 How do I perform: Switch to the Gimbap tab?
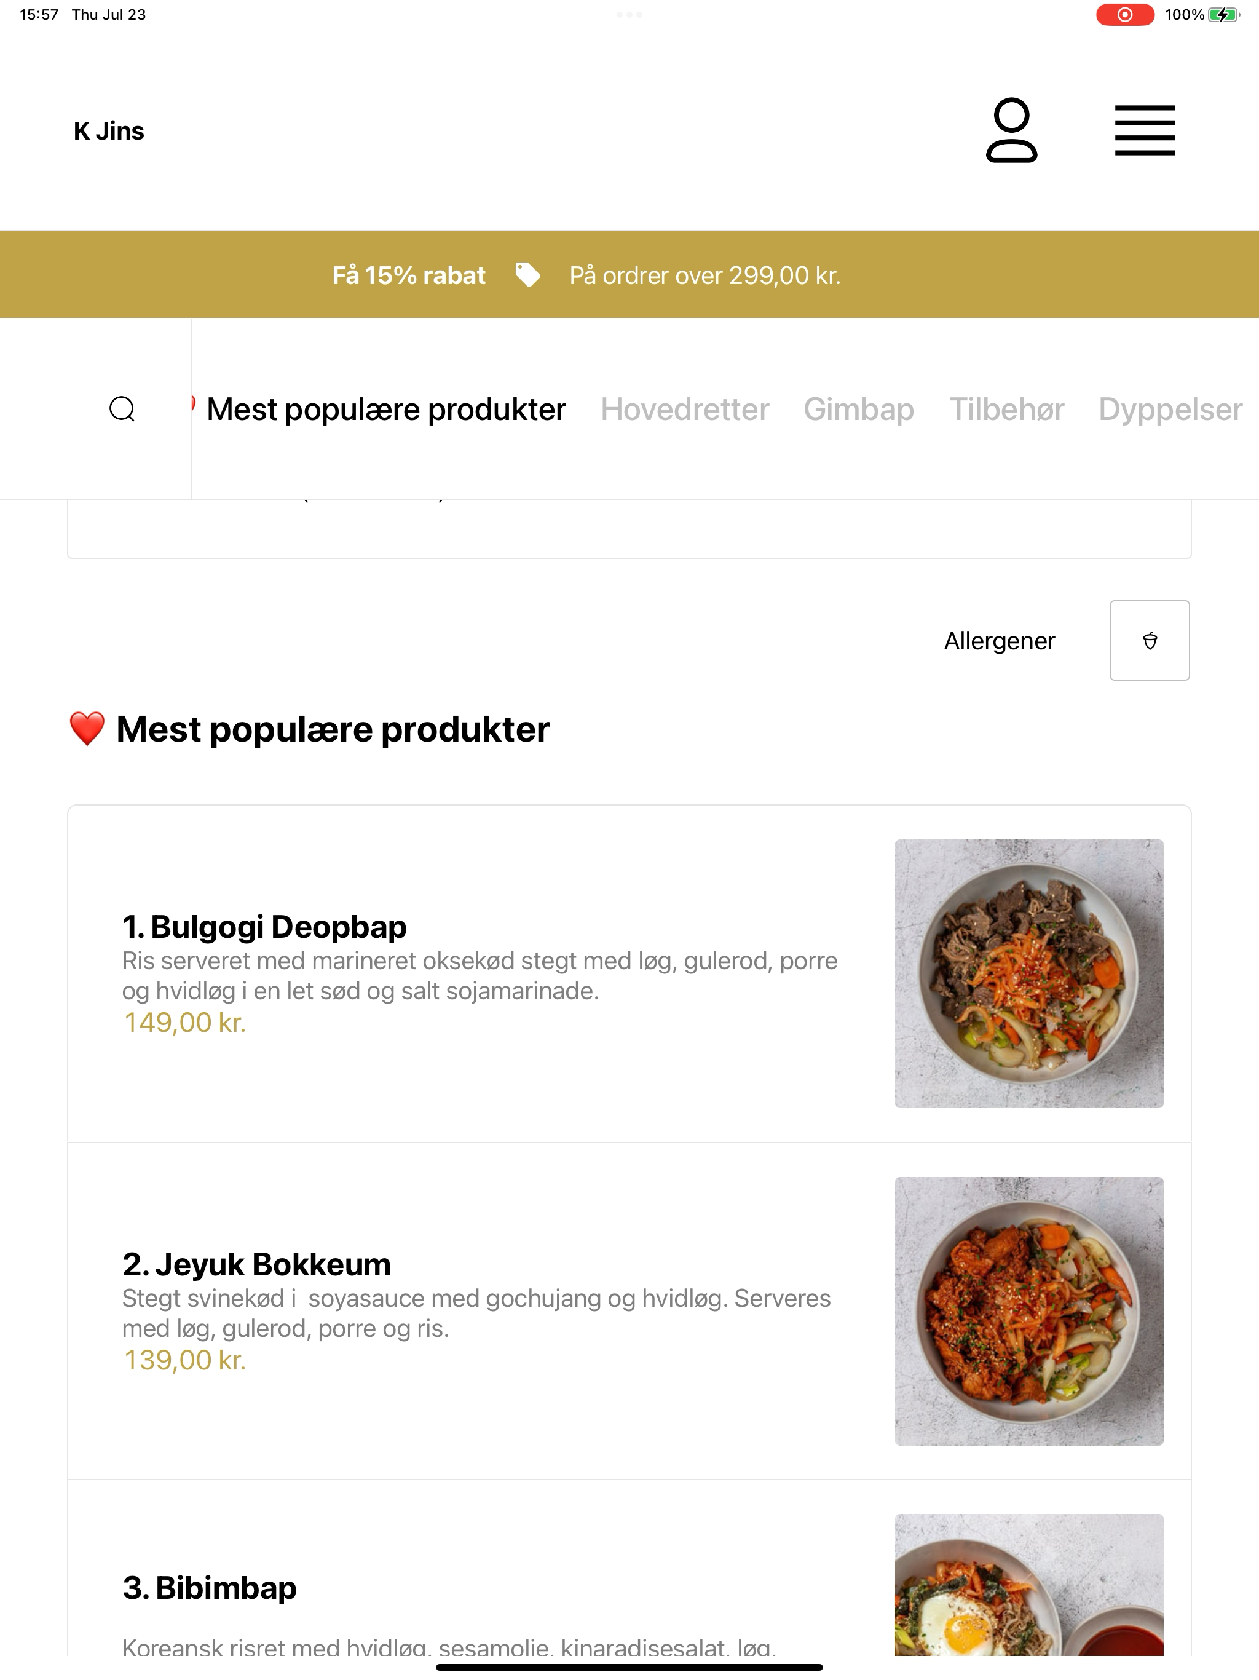[x=859, y=410]
